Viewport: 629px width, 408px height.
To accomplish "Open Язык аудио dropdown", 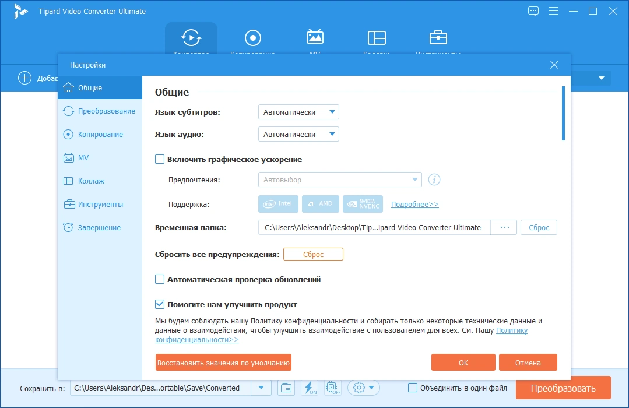I will [298, 134].
